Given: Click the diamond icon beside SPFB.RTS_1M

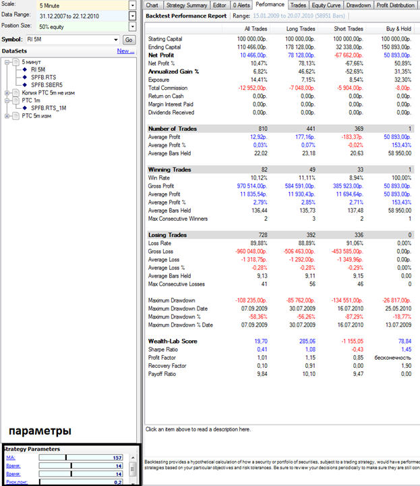Looking at the screenshot, I should coord(26,107).
